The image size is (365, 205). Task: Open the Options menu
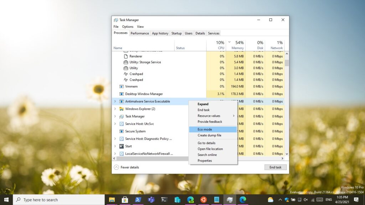128,27
